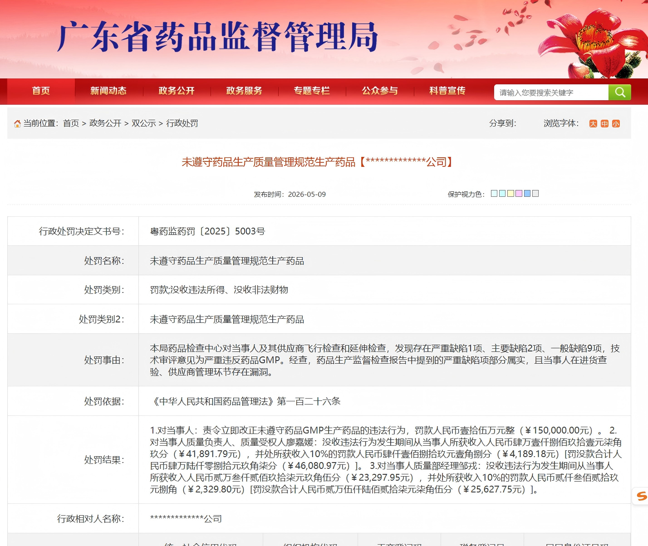Click the text 《中华人民共和国药品管理法》第一百二十六条

[245, 401]
